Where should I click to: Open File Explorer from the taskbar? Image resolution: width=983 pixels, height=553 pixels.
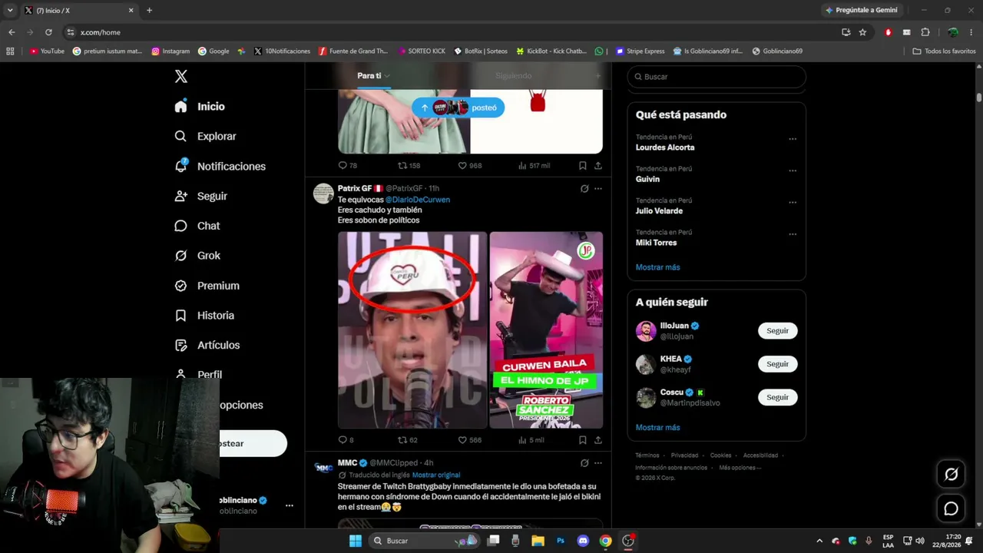[538, 541]
